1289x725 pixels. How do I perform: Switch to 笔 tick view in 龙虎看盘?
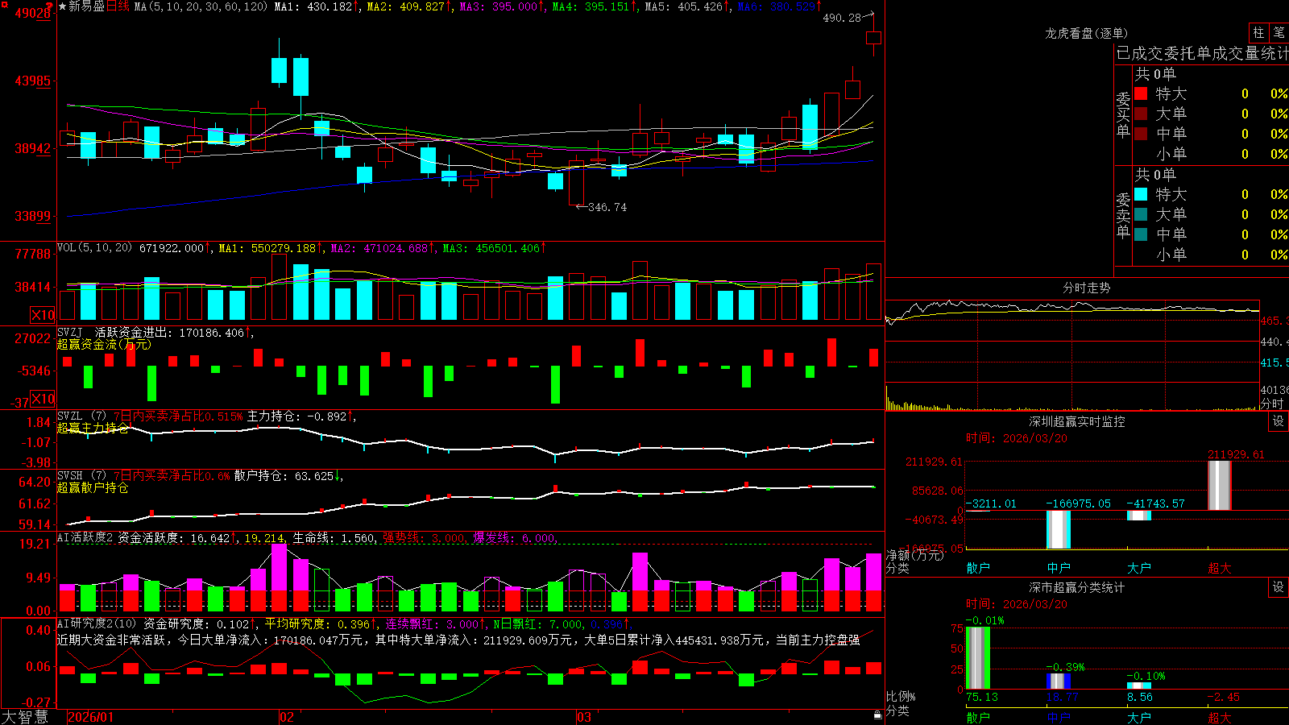point(1279,33)
